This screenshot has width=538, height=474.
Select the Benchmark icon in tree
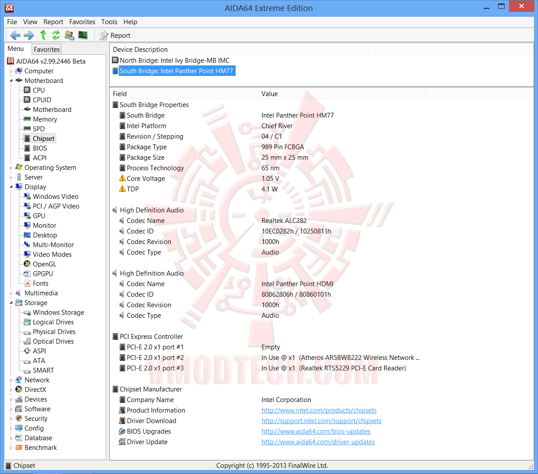point(19,447)
